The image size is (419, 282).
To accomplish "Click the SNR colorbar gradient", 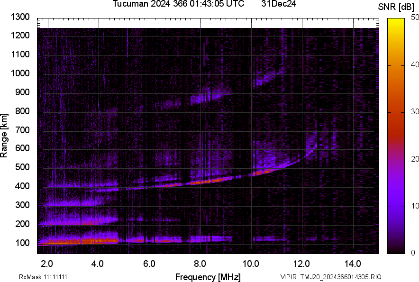I will coord(396,136).
